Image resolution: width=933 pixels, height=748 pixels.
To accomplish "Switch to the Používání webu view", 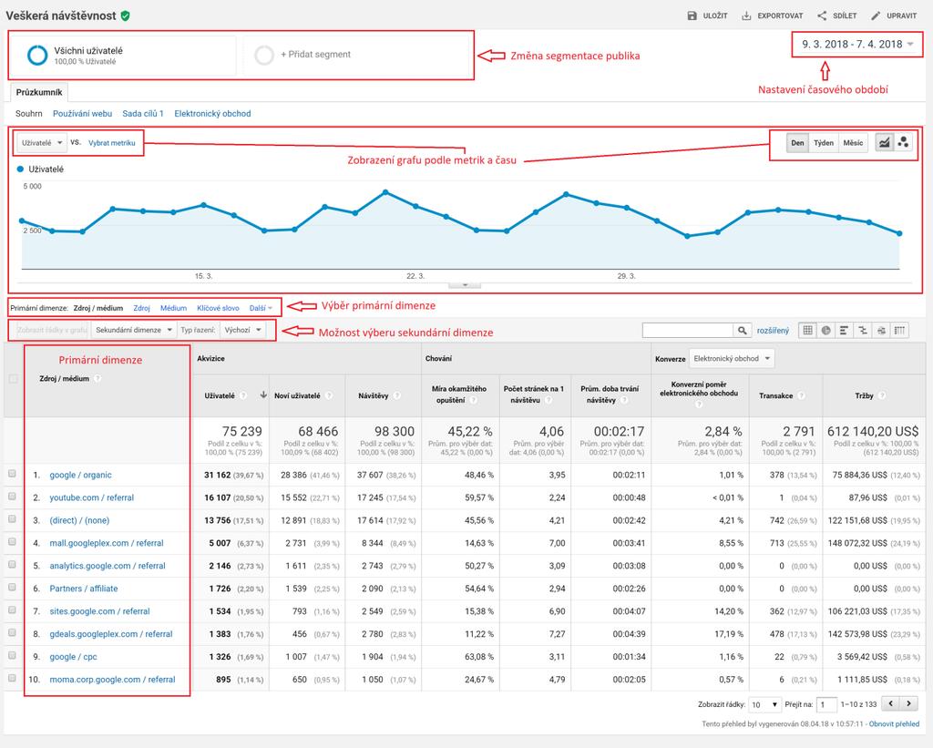I will pos(83,114).
